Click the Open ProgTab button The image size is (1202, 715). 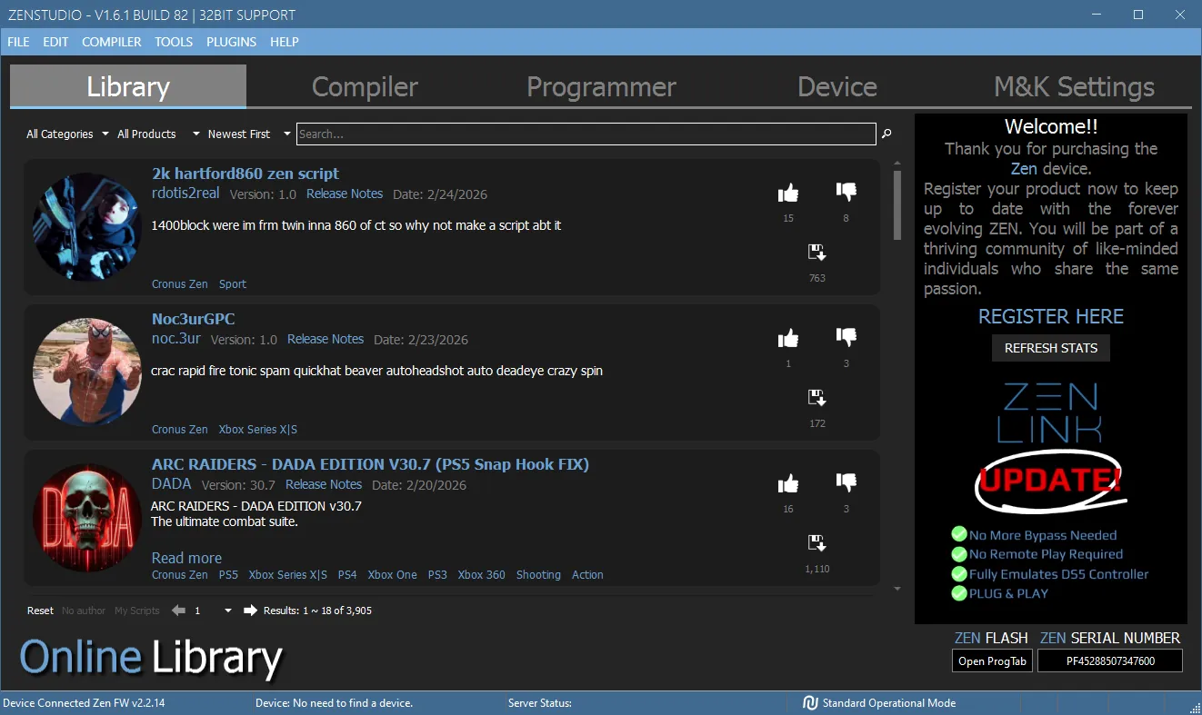click(x=992, y=660)
